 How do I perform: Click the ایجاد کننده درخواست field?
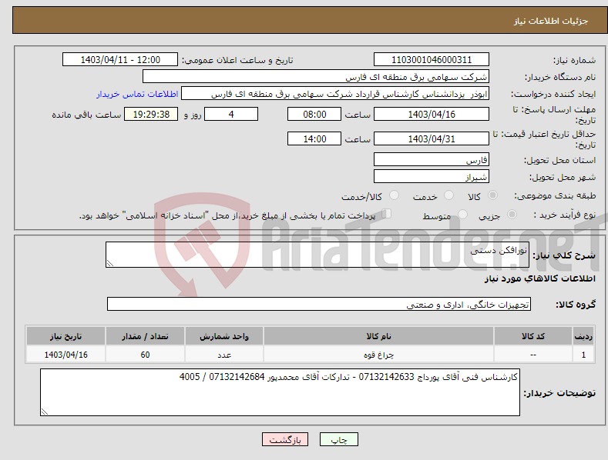point(335,94)
